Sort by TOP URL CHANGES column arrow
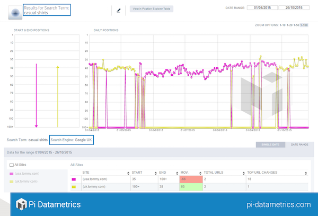Screen dimensions: 318x216 (304, 173)
